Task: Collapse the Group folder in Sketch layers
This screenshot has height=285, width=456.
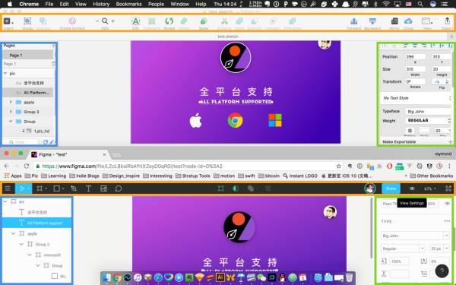Action: [11, 122]
